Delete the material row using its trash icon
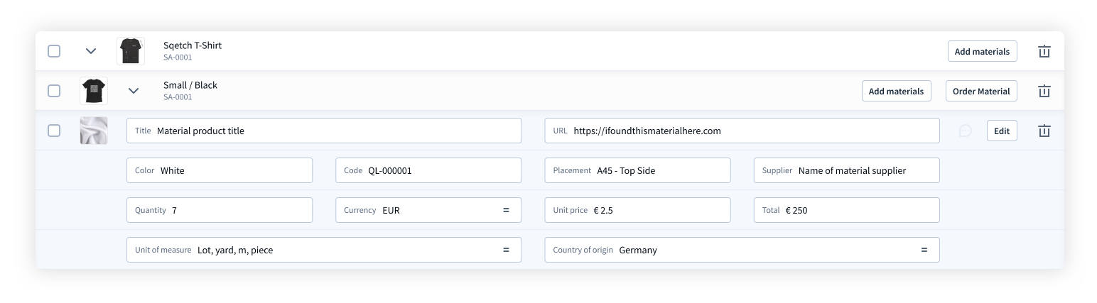This screenshot has width=1097, height=303. (1044, 131)
